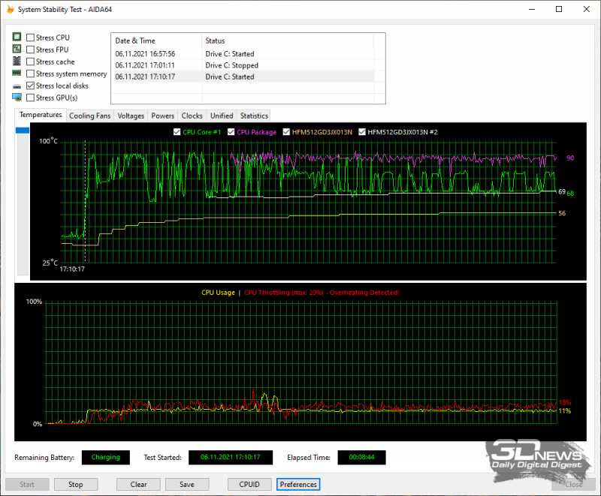601x496 pixels.
Task: Select the Temperatures tab
Action: tap(41, 115)
